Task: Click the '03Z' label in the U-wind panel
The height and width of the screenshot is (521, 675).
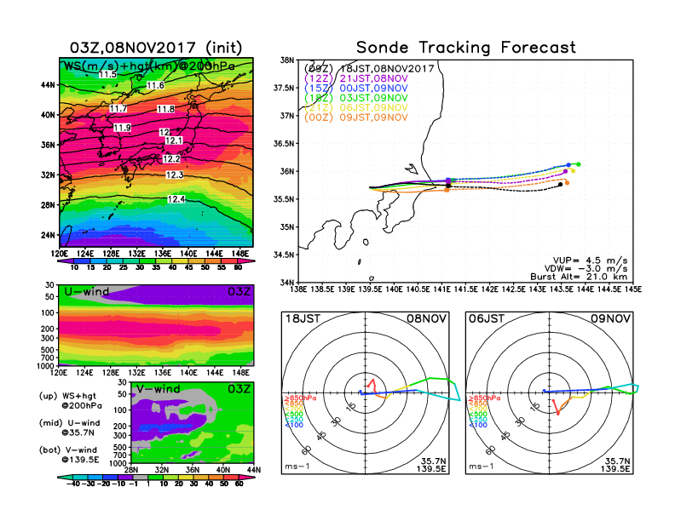Action: 239,292
